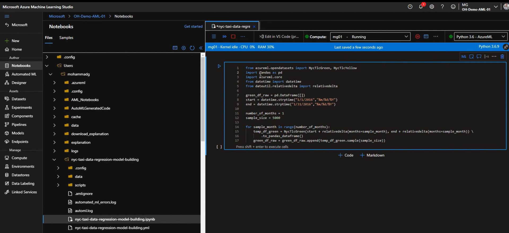Screen dimensions: 509x233
Task: Expand the AML_Notebooks folder
Action: pos(54,100)
